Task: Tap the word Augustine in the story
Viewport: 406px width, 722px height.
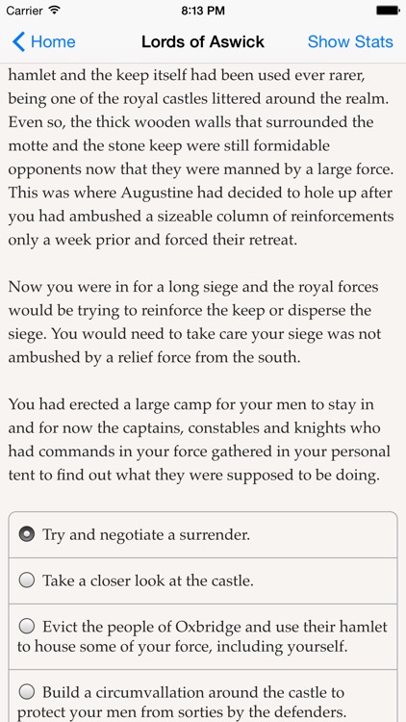Action: point(157,193)
